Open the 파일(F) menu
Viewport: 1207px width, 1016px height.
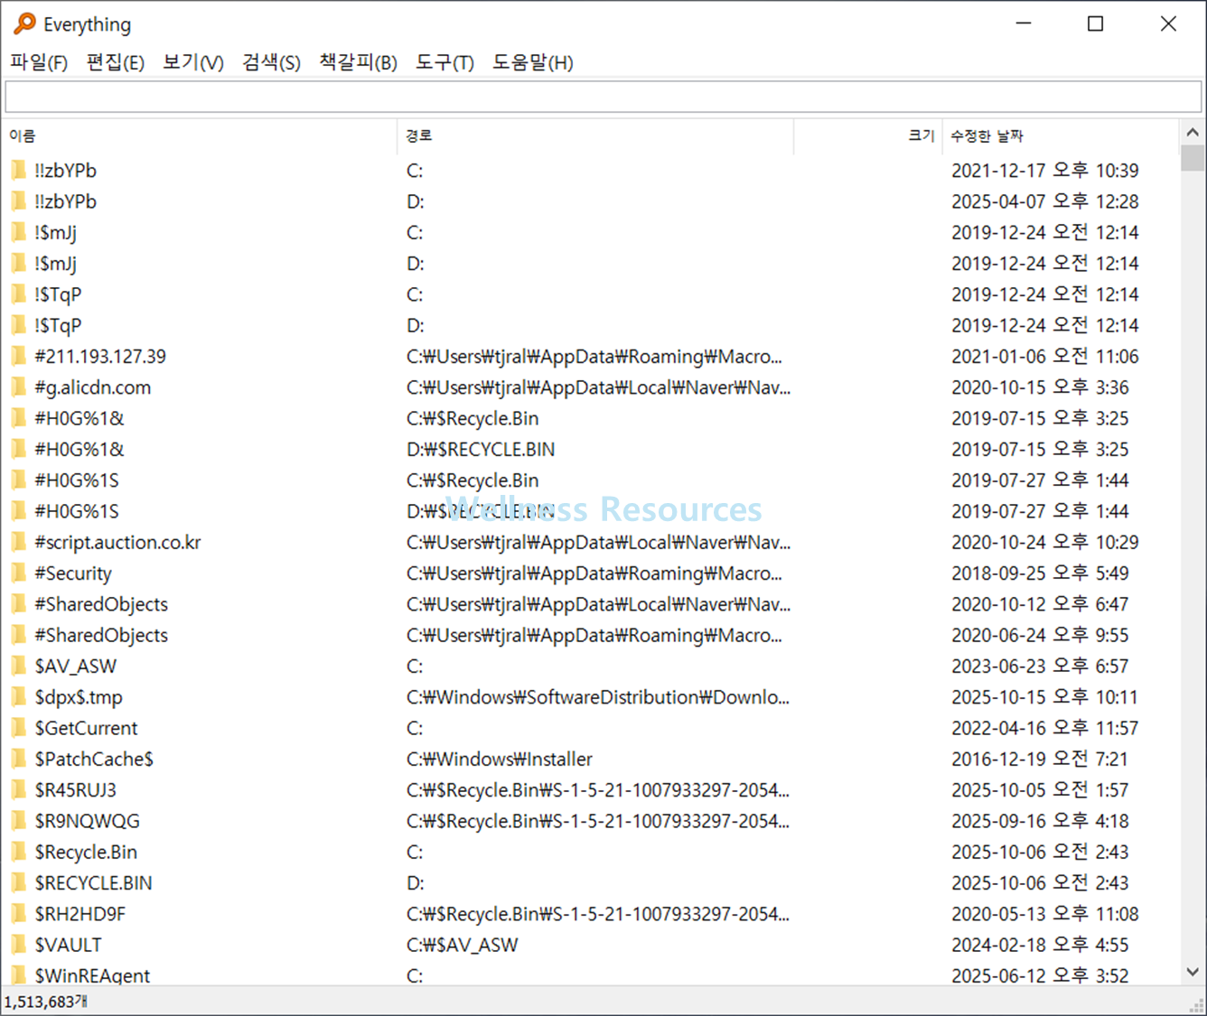tap(39, 62)
